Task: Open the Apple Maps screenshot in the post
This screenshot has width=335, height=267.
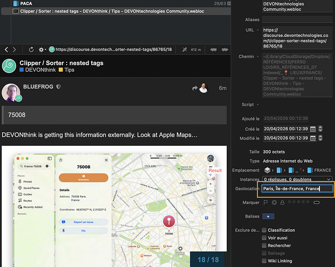Action: coord(114,206)
